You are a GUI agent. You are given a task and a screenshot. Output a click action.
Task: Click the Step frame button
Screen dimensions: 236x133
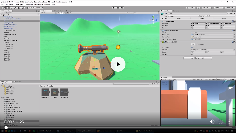[x=123, y=8]
